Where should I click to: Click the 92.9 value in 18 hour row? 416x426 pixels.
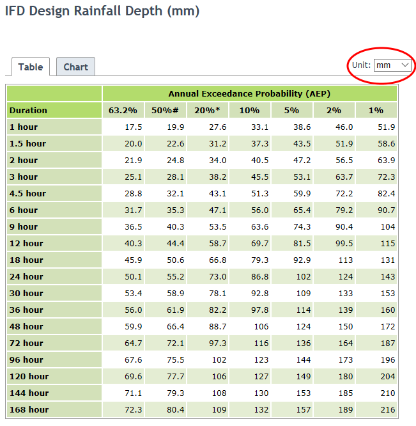pos(302,260)
